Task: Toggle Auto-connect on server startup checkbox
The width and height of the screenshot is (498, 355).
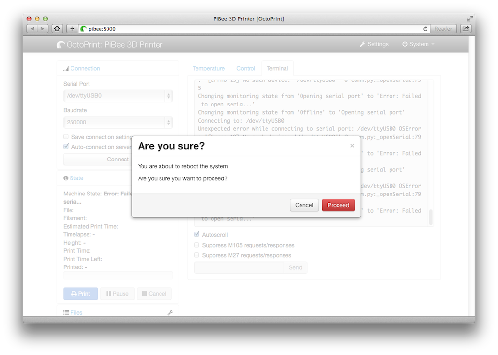Action: (66, 147)
